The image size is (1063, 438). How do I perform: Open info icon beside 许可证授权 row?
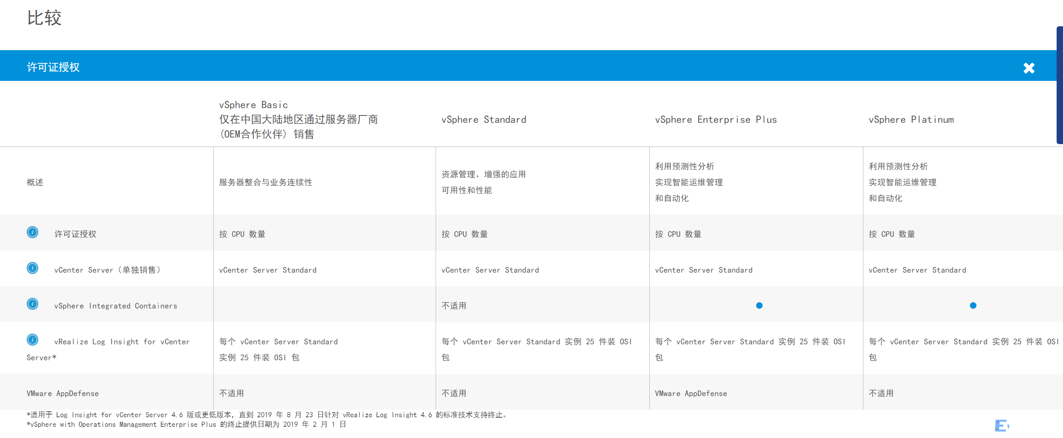32,232
